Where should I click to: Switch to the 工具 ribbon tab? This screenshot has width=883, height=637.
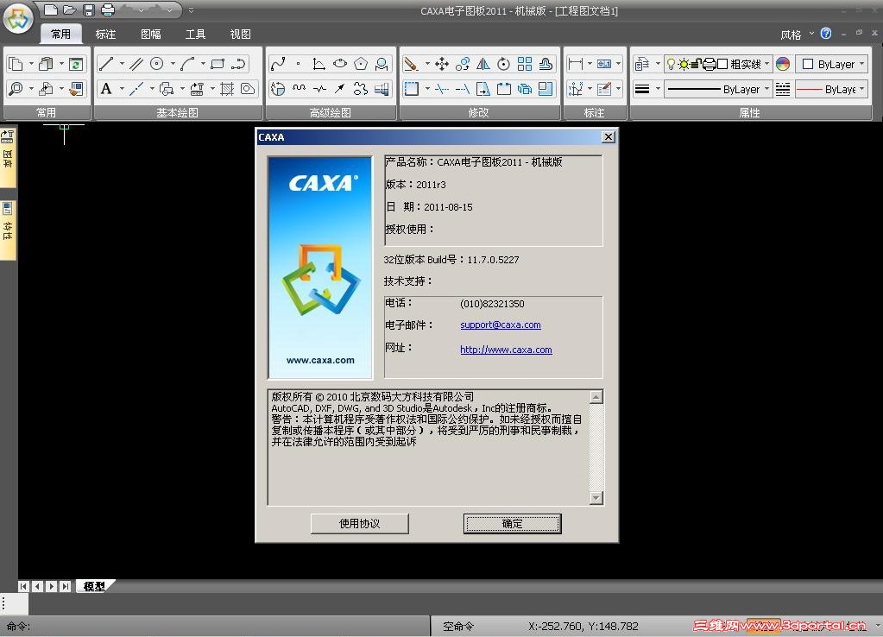click(195, 35)
